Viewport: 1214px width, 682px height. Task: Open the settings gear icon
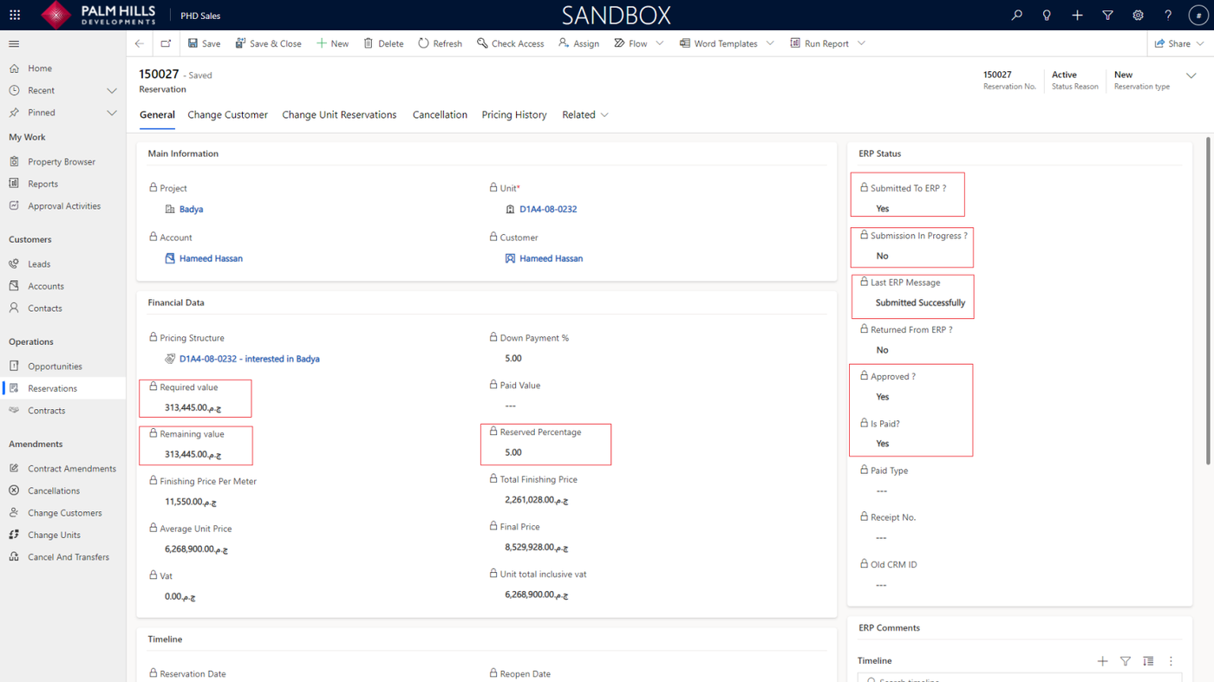[x=1138, y=15]
